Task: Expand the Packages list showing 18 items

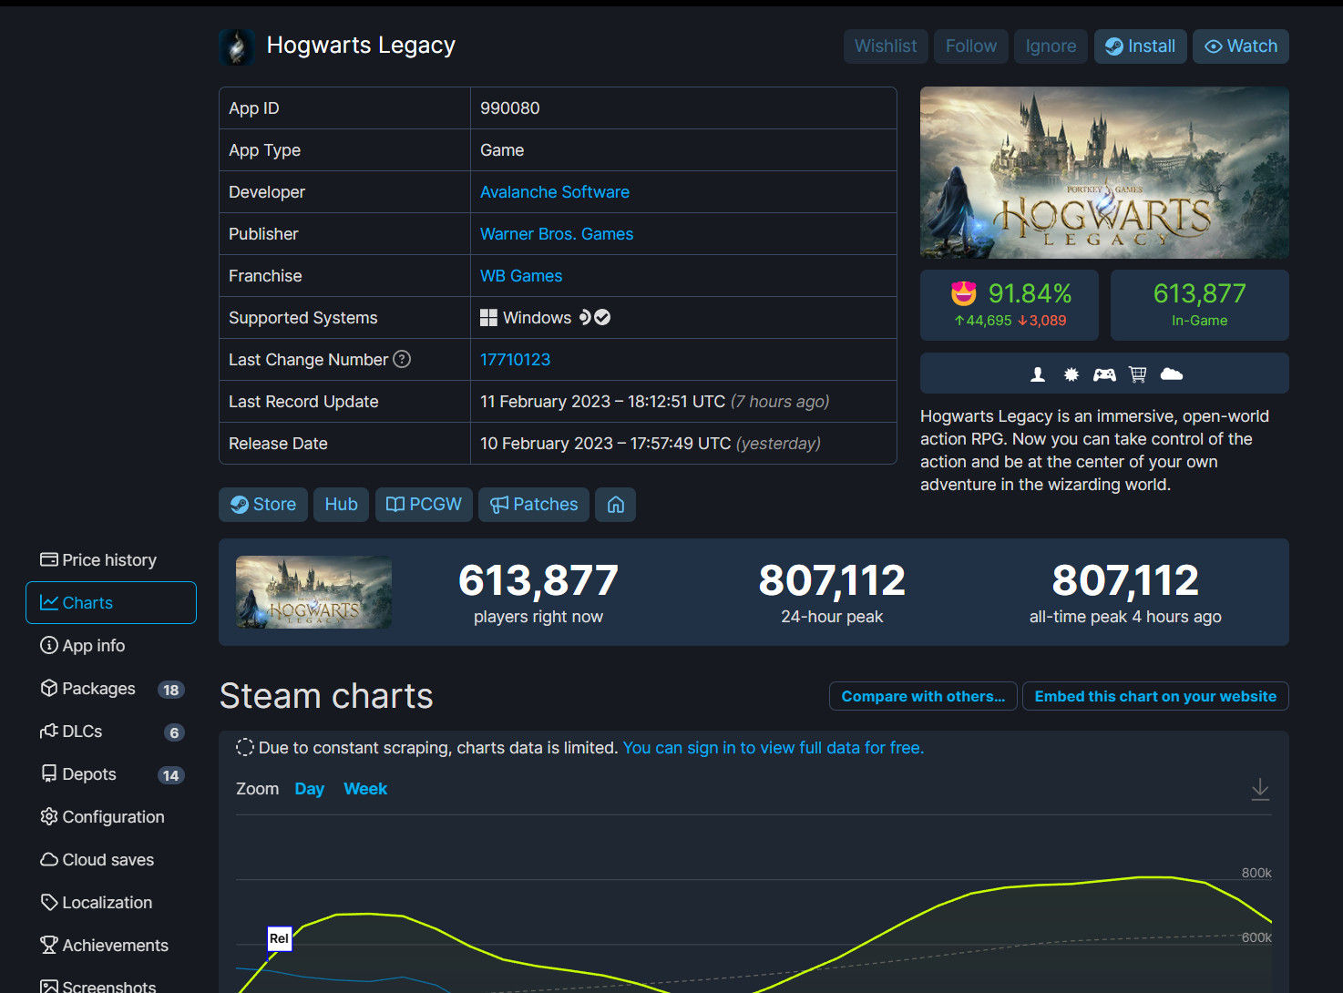Action: pos(98,688)
